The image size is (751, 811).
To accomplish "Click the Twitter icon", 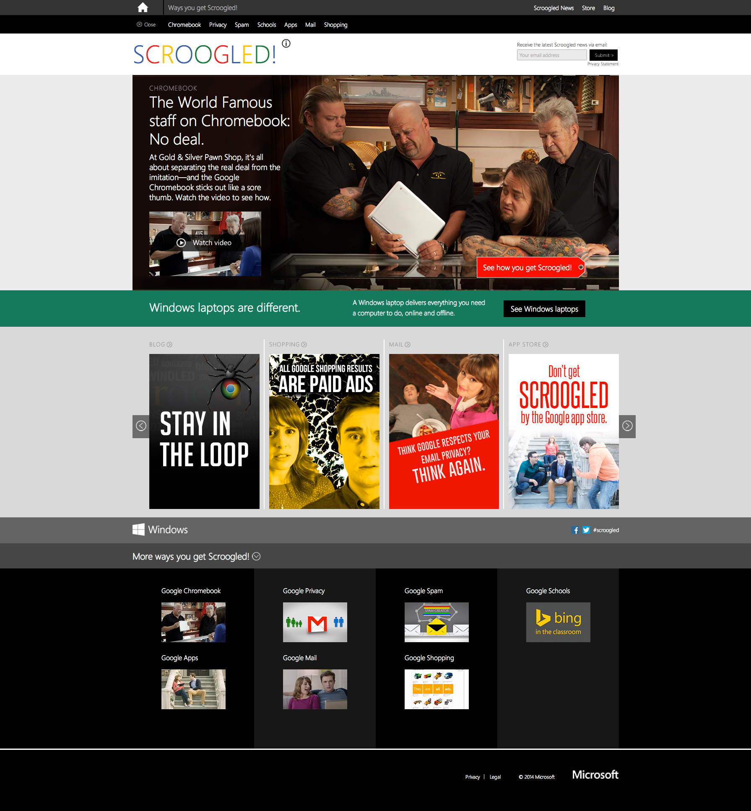I will tap(586, 530).
